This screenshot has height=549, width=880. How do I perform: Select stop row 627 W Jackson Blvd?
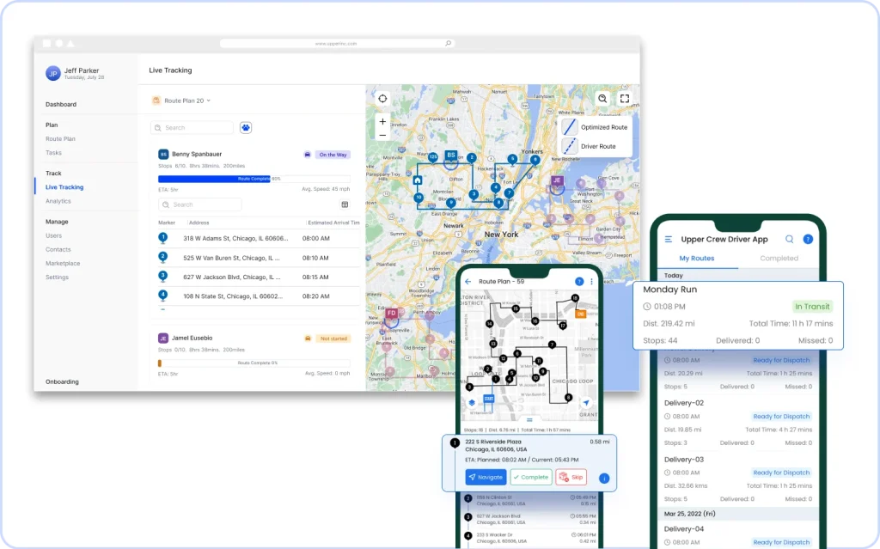point(259,278)
